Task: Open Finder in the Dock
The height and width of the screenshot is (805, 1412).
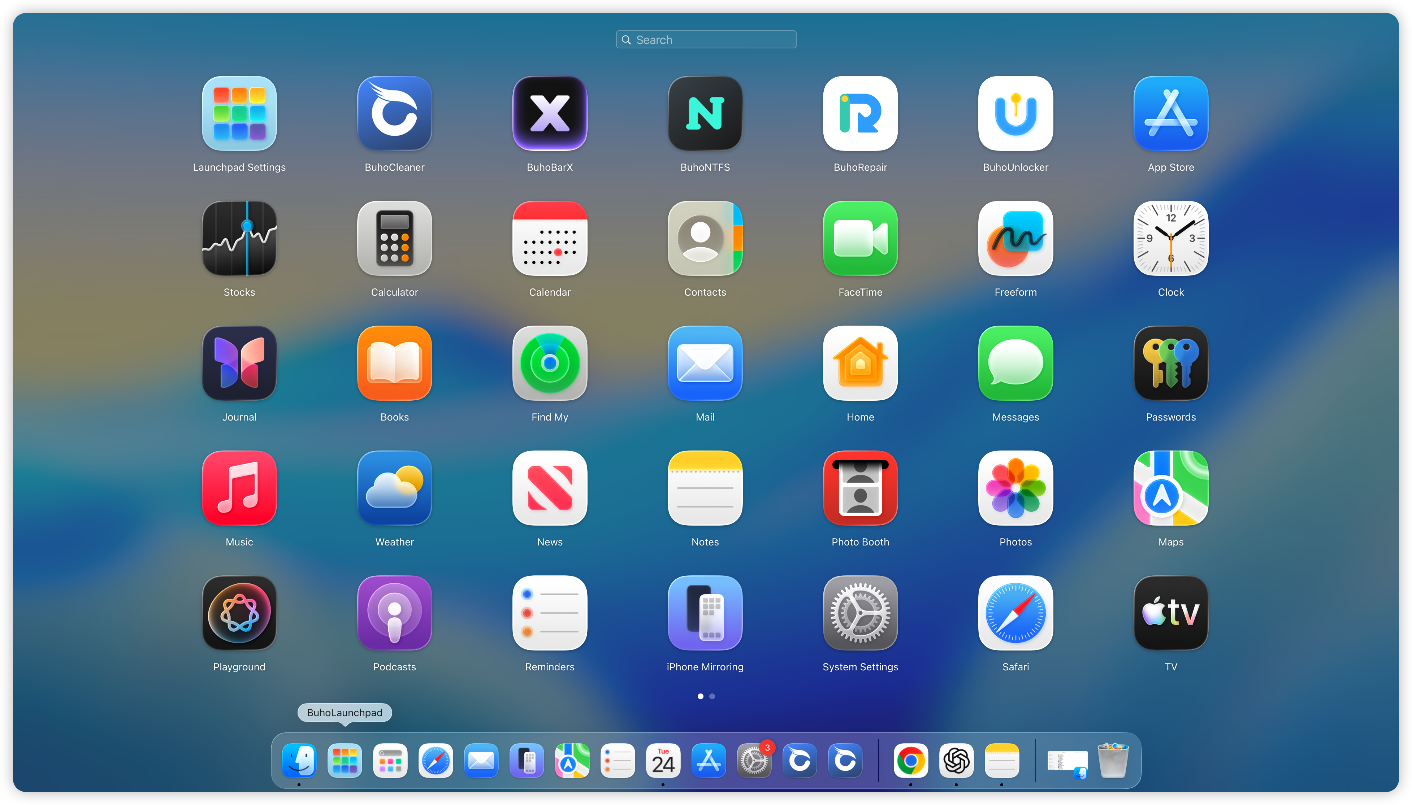Action: point(299,761)
